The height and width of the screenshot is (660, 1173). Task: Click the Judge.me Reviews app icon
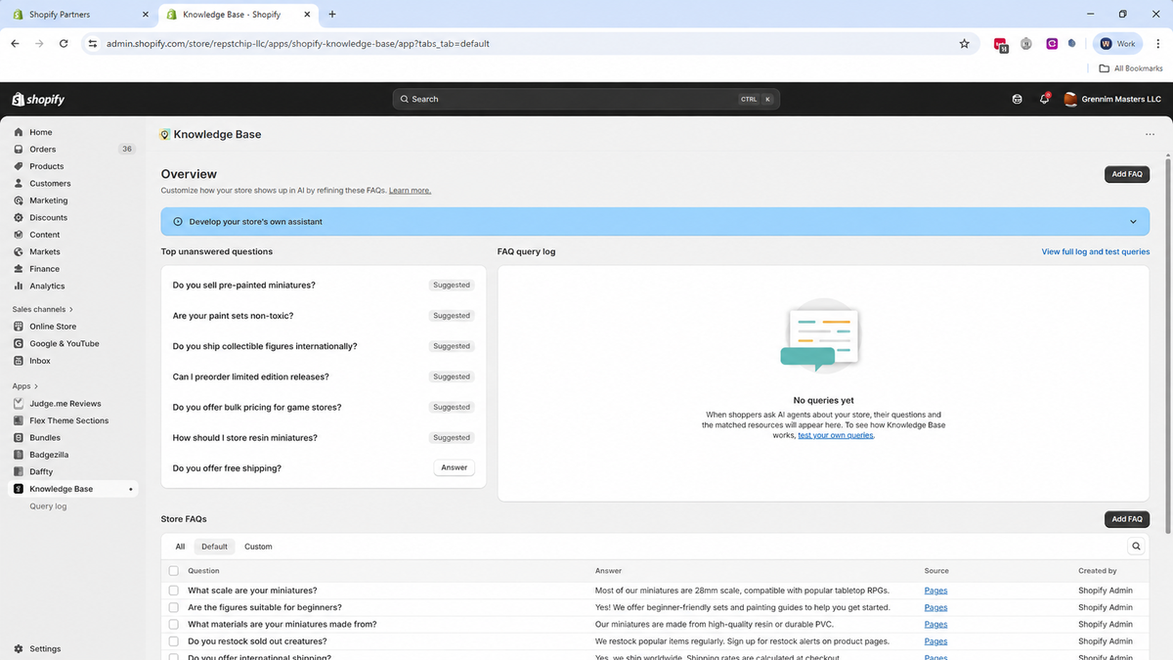(19, 404)
